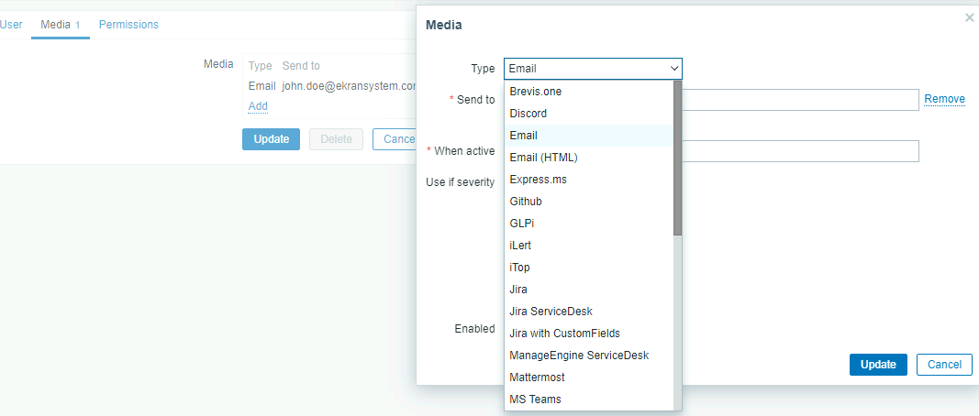Pick iLert from the dropdown
Viewport: 979px width, 416px height.
(x=520, y=246)
